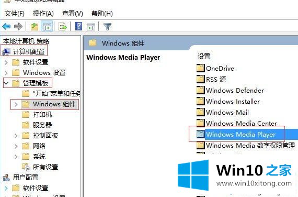Click the folder icon beside OneDrive
This screenshot has width=298, height=197.
tap(201, 68)
